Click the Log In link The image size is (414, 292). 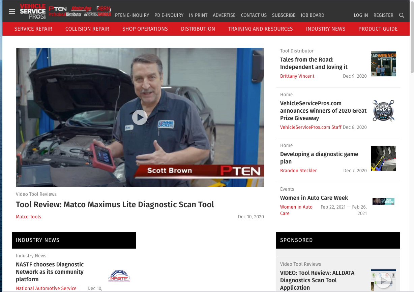(x=361, y=15)
